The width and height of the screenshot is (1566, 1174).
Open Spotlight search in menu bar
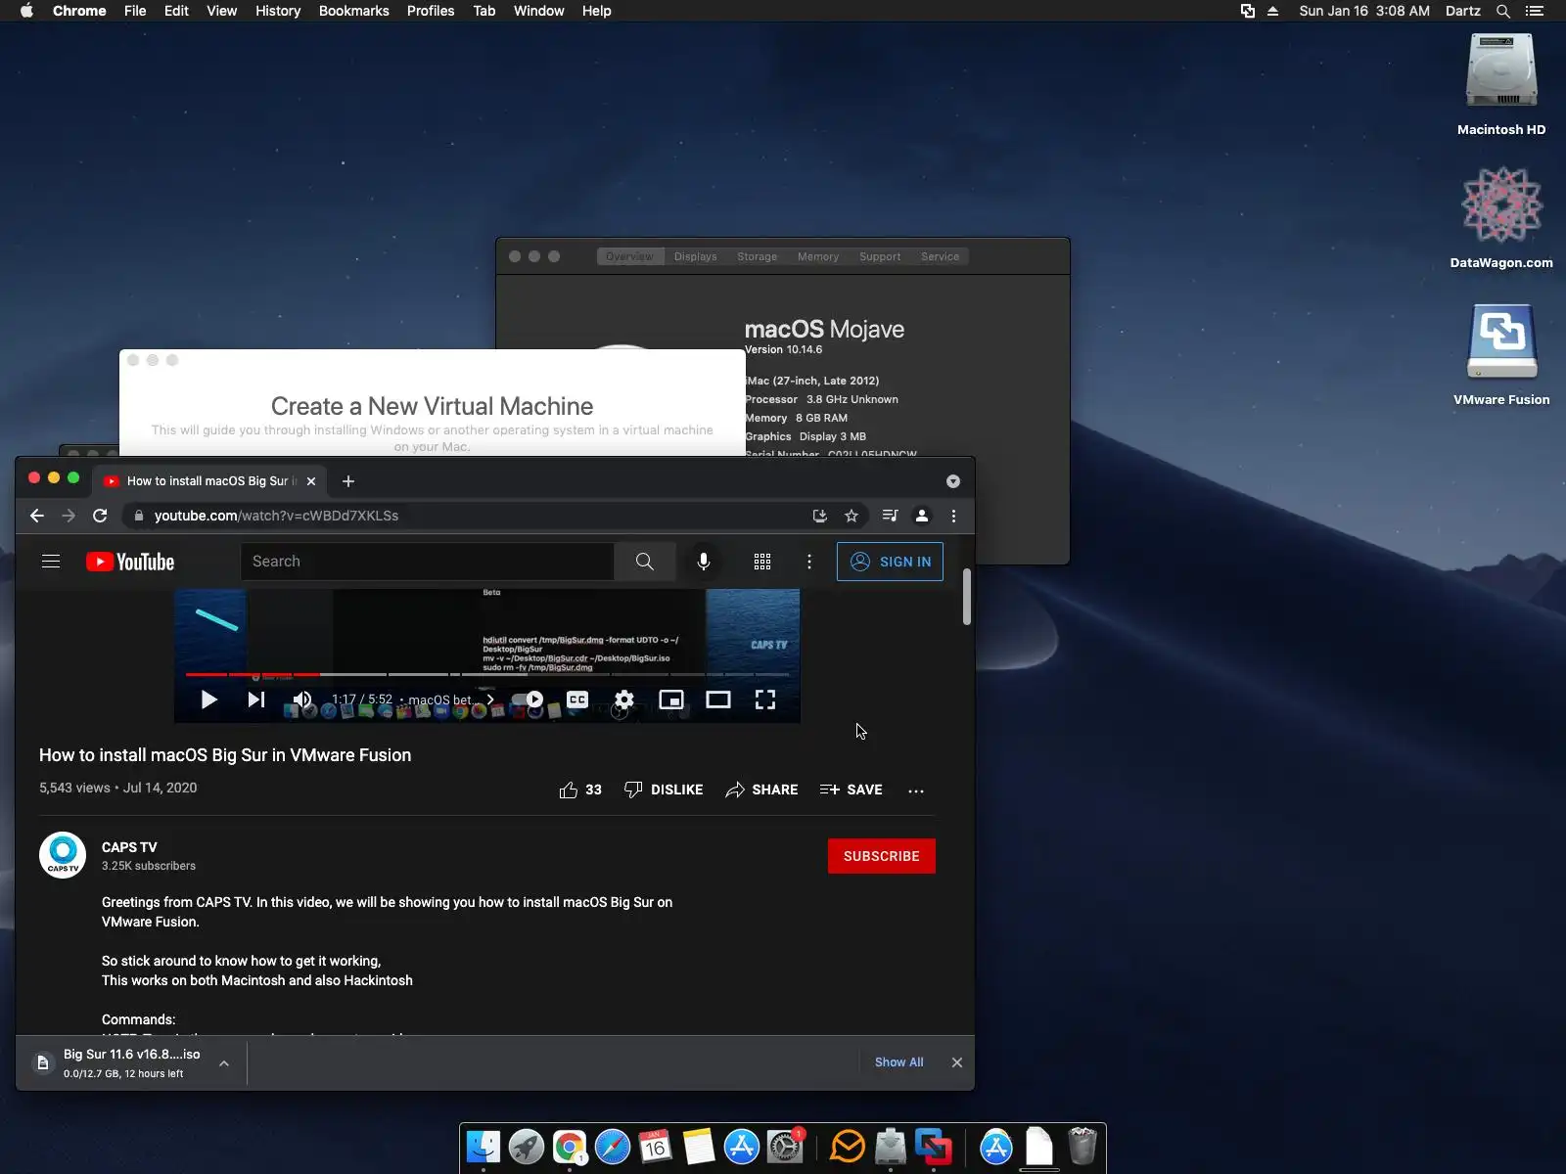(1503, 11)
